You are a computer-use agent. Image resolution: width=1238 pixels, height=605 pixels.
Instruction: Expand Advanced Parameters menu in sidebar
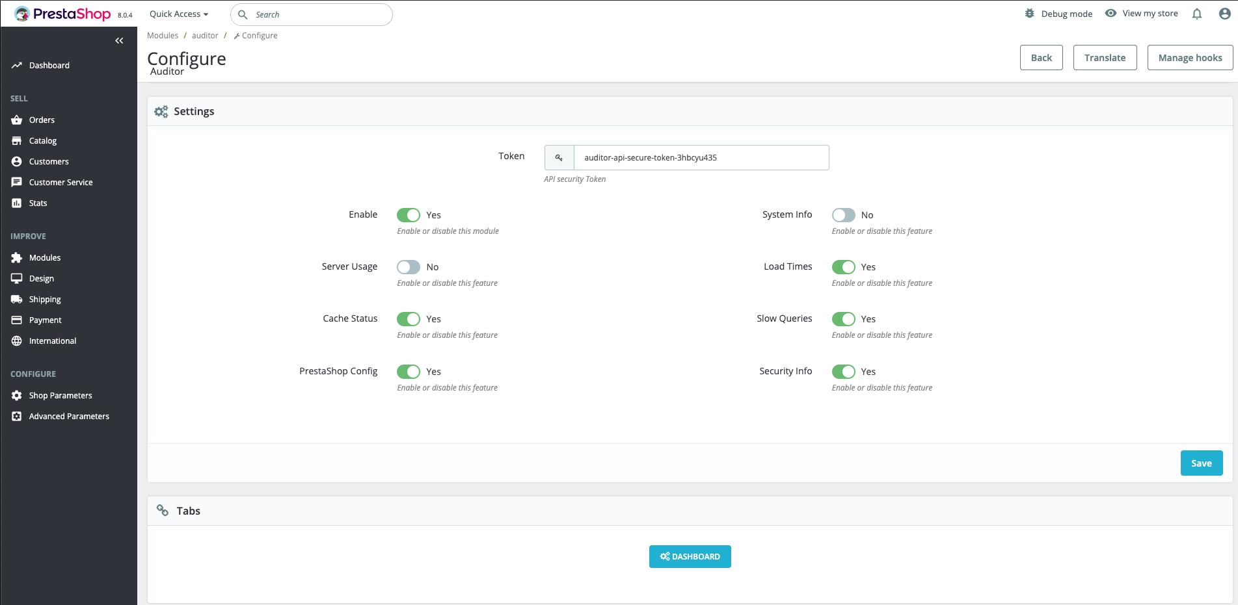[69, 417]
